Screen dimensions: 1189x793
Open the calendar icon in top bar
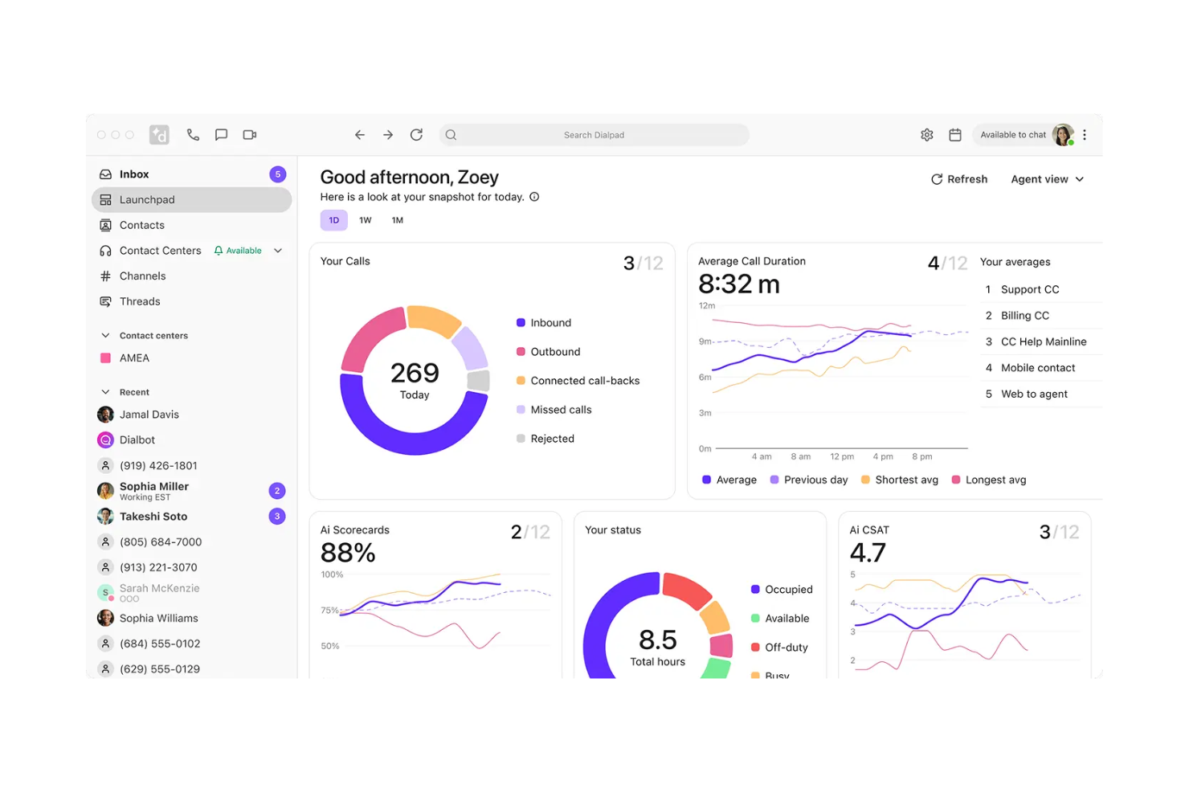[955, 135]
